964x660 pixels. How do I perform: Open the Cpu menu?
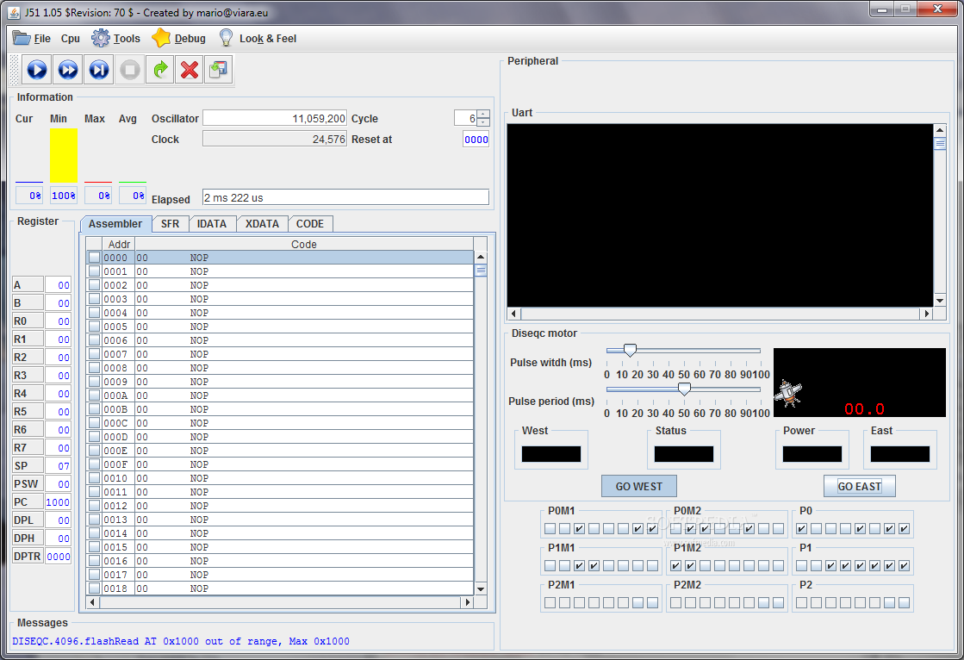70,38
